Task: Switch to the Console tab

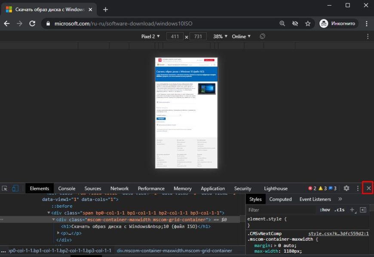Action: tap(67, 188)
